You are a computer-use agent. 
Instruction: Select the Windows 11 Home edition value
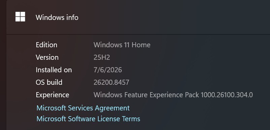point(122,45)
